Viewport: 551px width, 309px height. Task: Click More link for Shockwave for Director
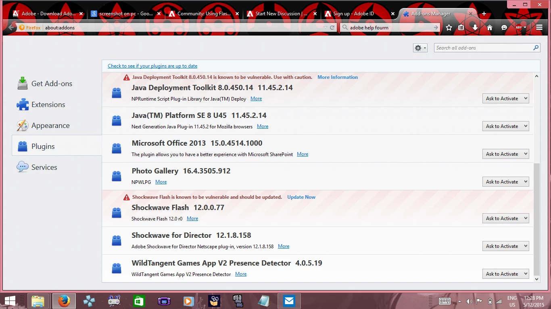(x=284, y=246)
